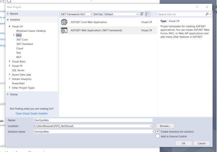Select the .NET Core category

pos(22,40)
